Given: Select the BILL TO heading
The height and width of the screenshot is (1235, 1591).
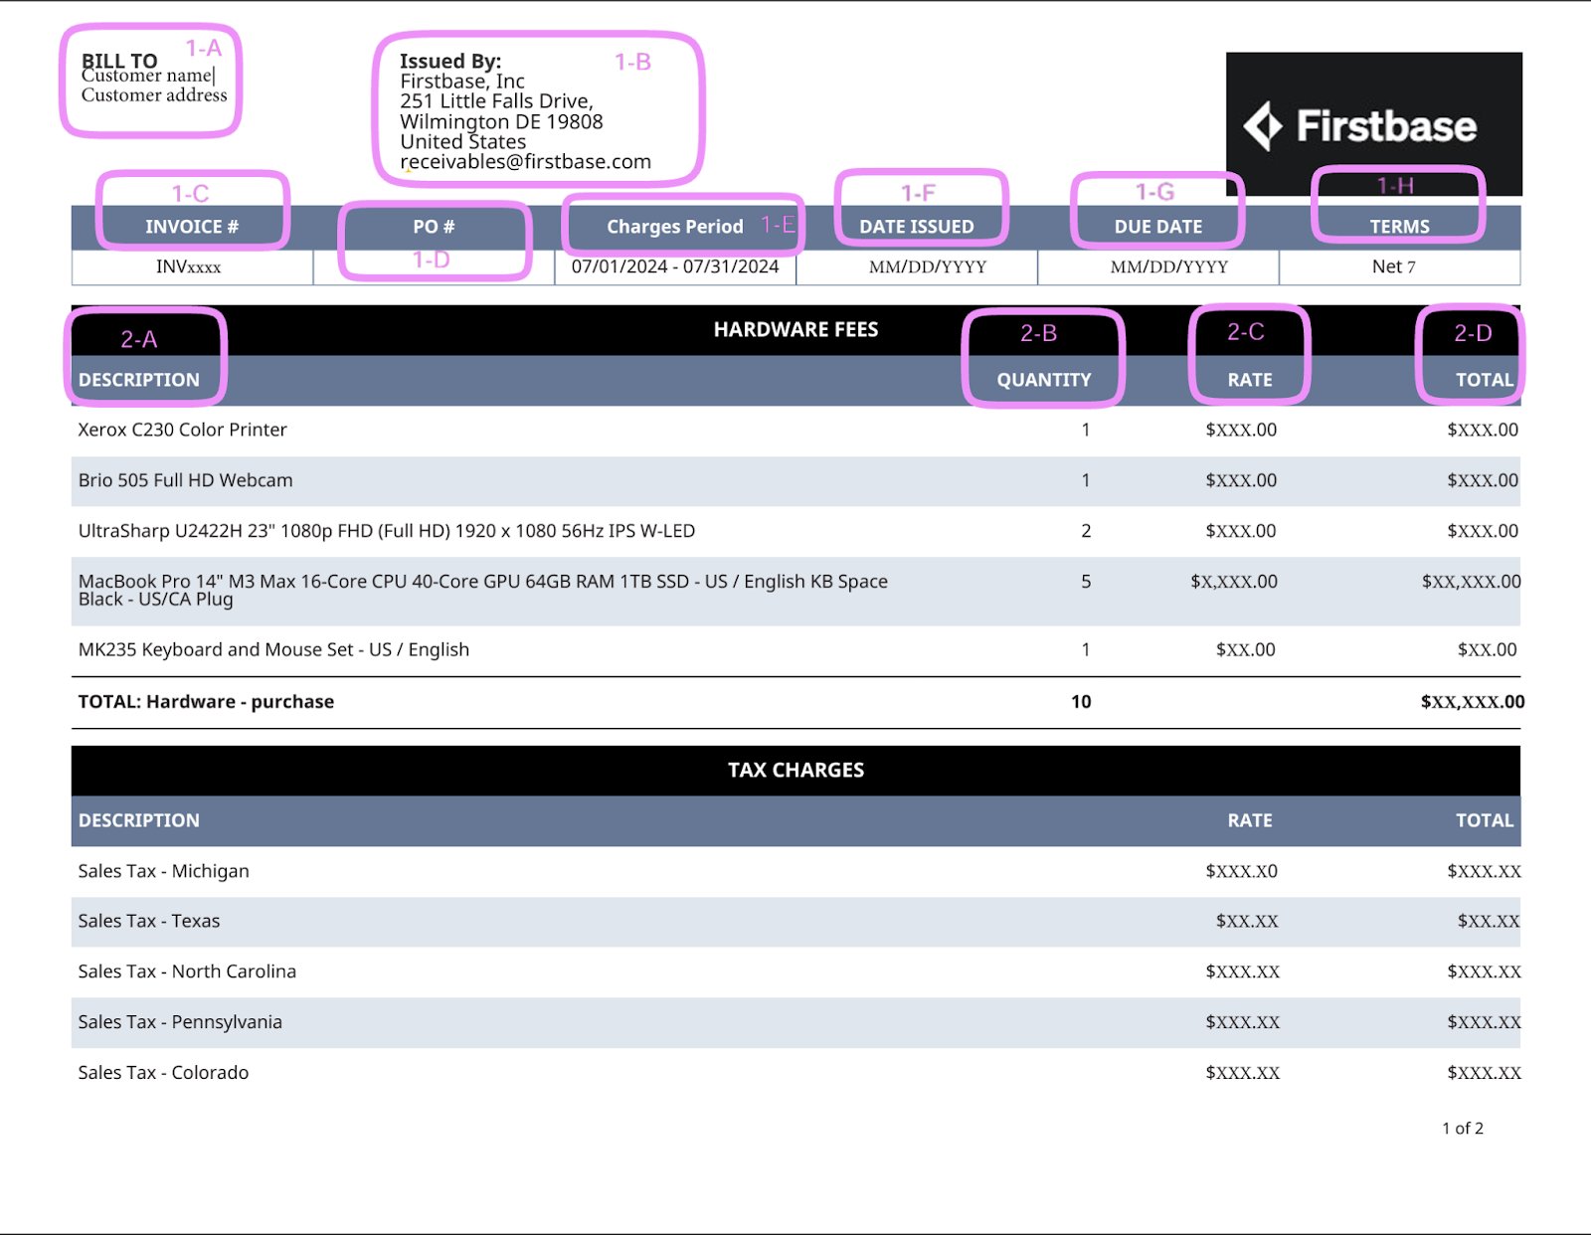Looking at the screenshot, I should (x=119, y=60).
